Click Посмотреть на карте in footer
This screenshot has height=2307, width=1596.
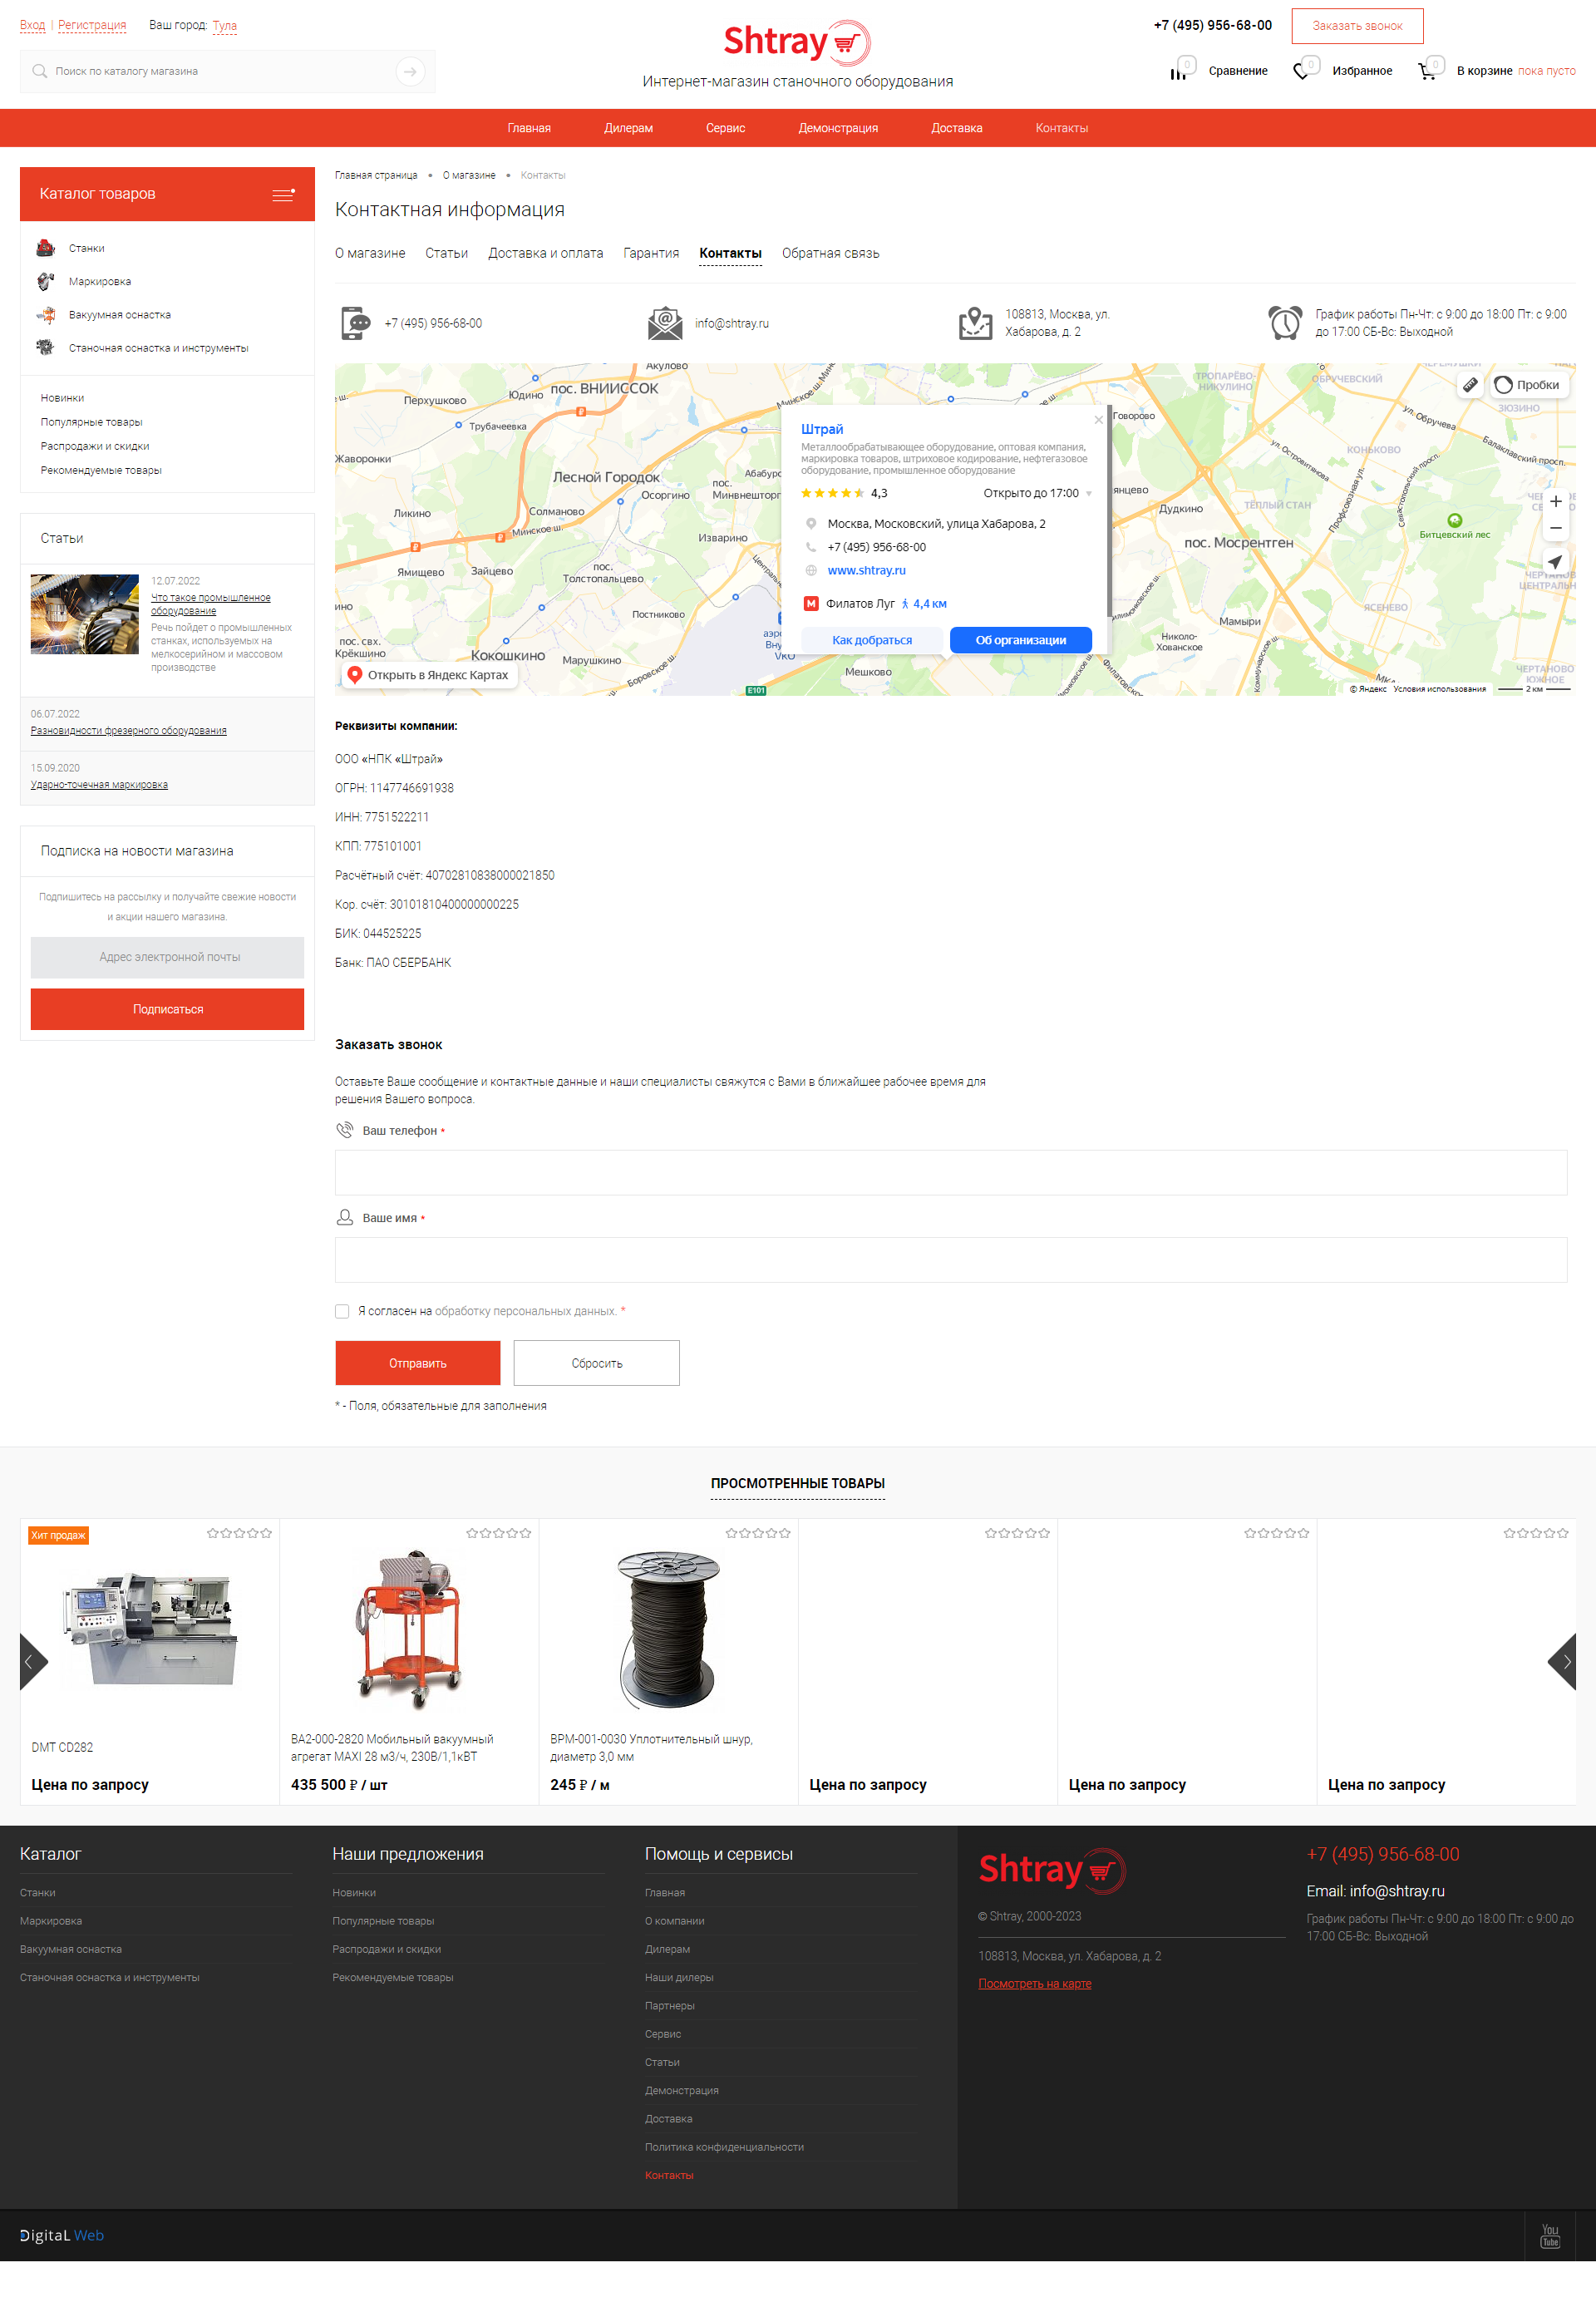pyautogui.click(x=1034, y=1983)
